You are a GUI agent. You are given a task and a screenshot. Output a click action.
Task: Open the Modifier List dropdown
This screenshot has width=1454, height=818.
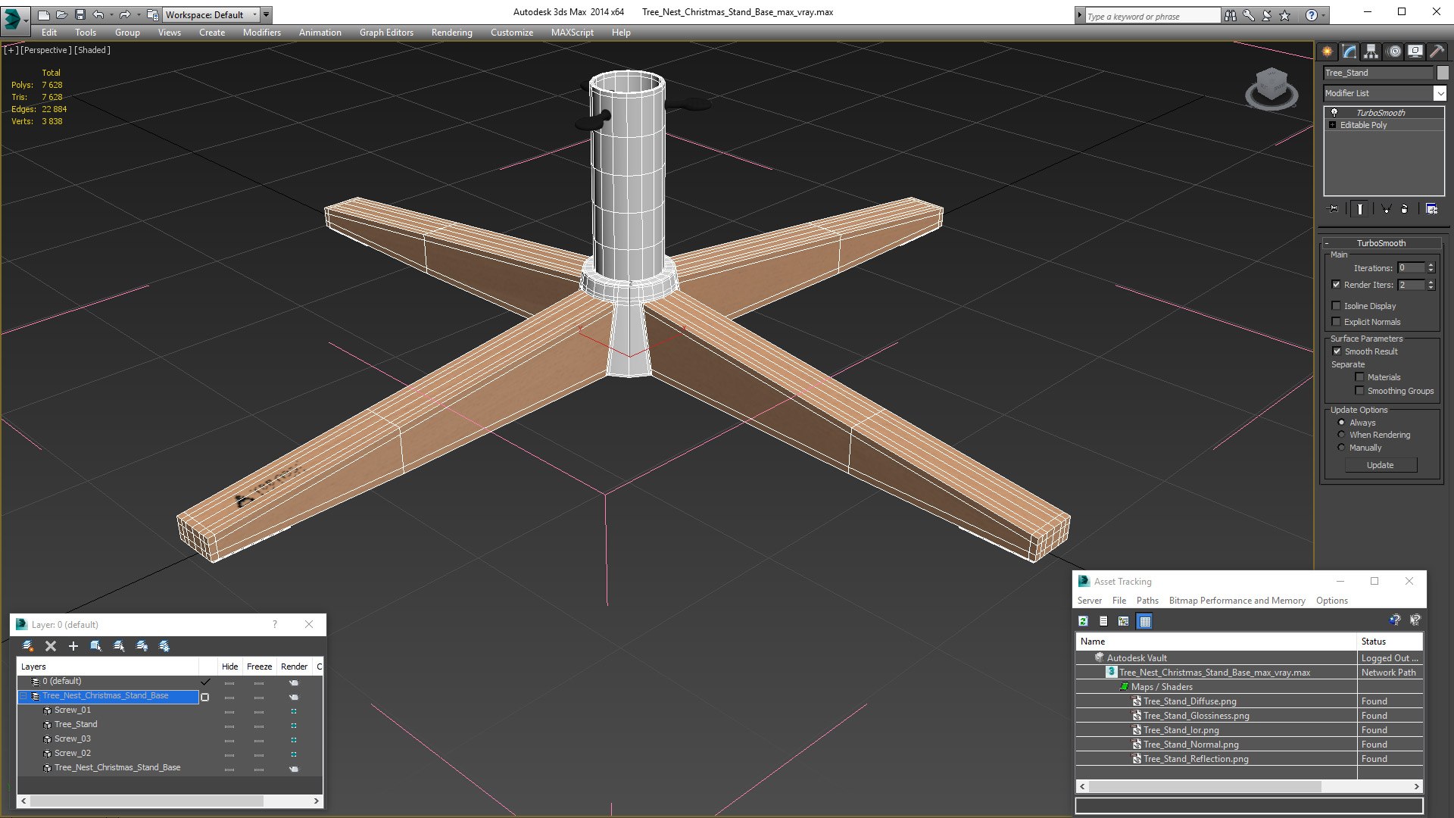[x=1384, y=93]
